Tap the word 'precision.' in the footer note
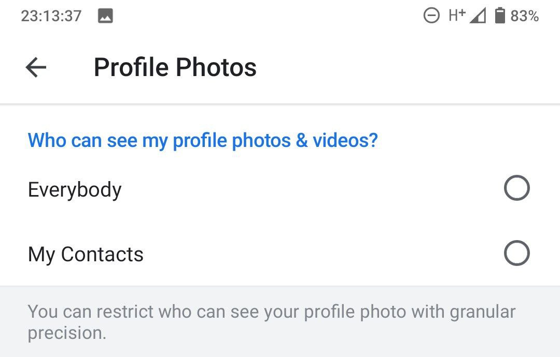This screenshot has height=357, width=560. point(67,334)
